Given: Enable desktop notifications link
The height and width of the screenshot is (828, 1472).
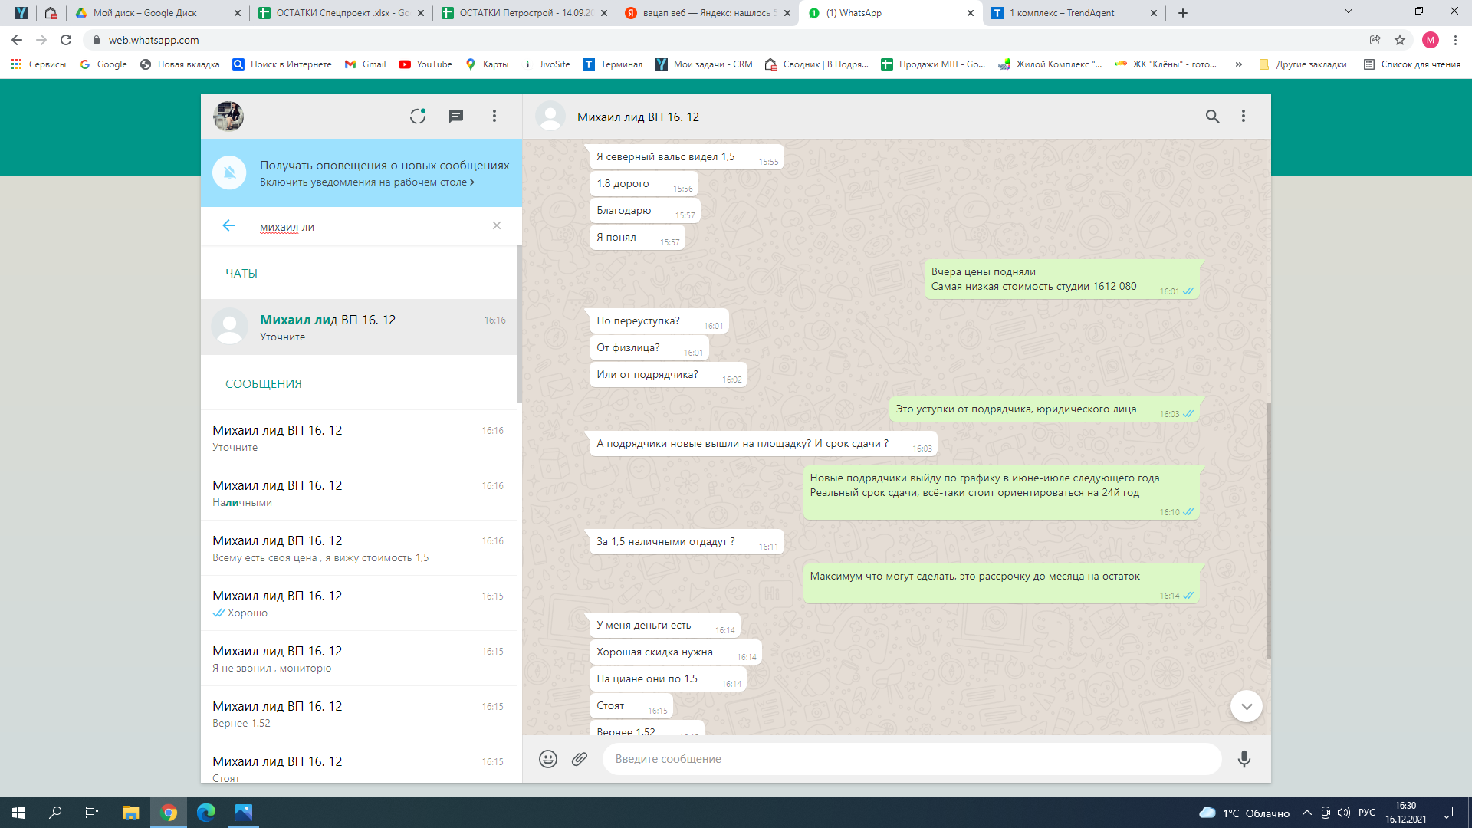Looking at the screenshot, I should (x=366, y=182).
